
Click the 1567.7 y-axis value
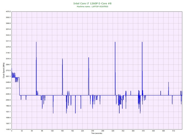coord(8,123)
